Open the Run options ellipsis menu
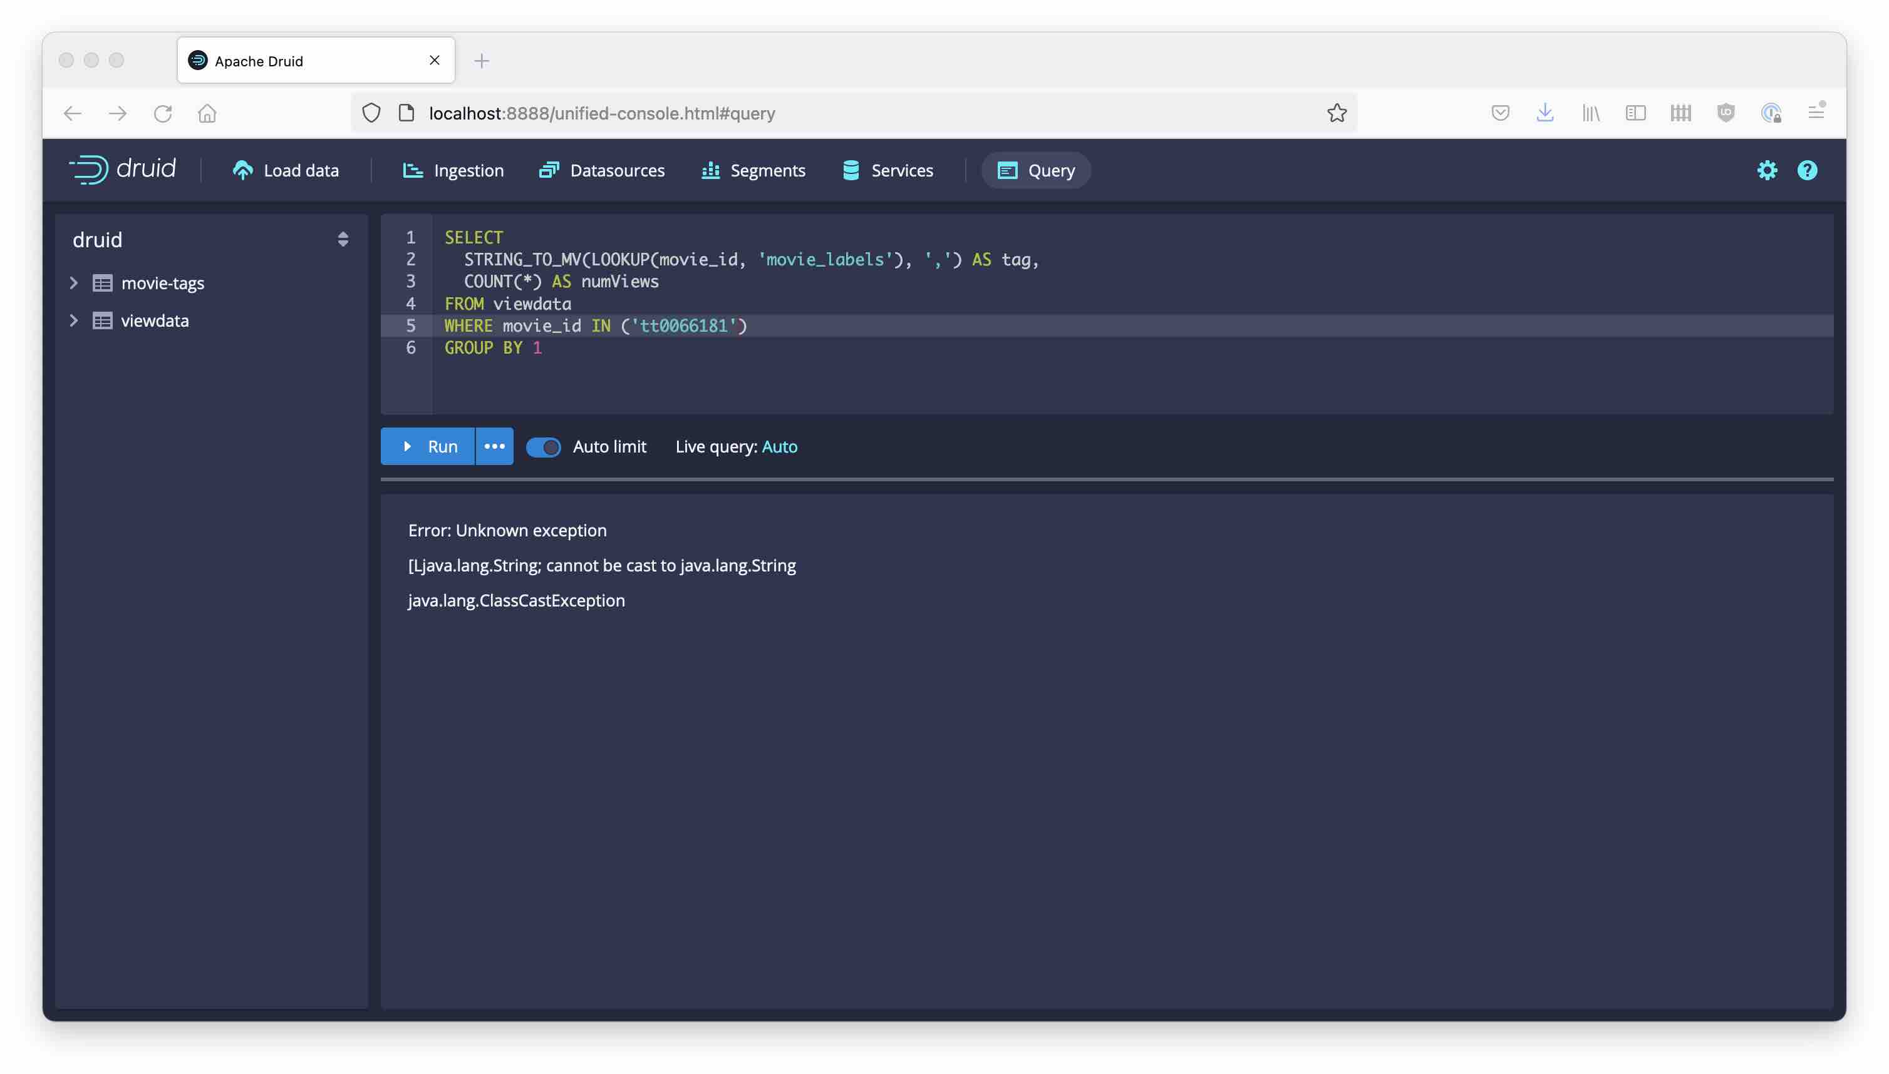The height and width of the screenshot is (1074, 1889). coord(494,447)
